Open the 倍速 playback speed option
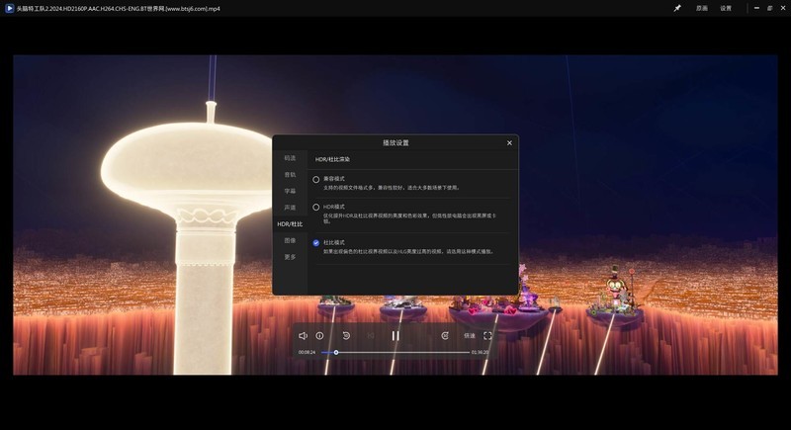Image resolution: width=791 pixels, height=430 pixels. (x=469, y=336)
